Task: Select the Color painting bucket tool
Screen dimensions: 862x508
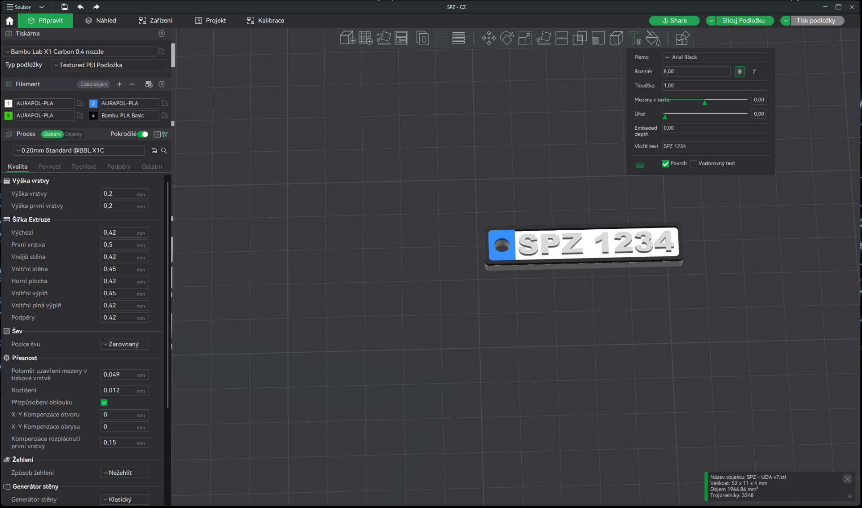Action: (653, 38)
